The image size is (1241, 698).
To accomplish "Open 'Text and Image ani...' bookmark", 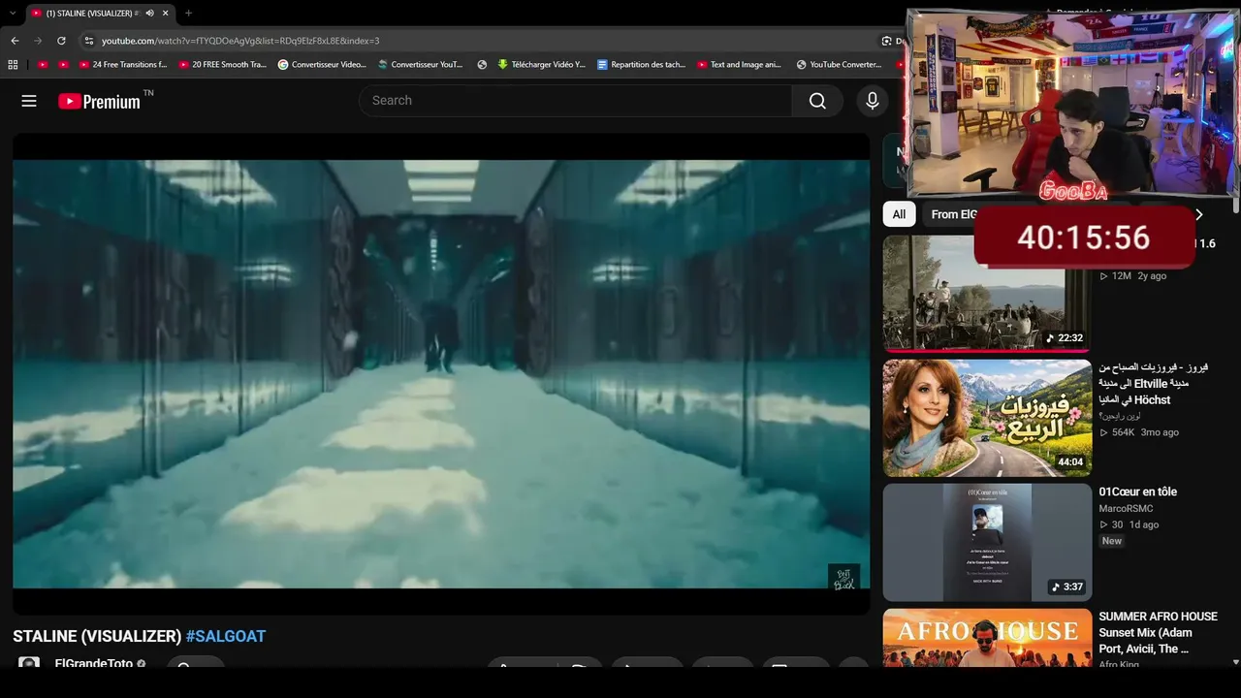I will (741, 65).
